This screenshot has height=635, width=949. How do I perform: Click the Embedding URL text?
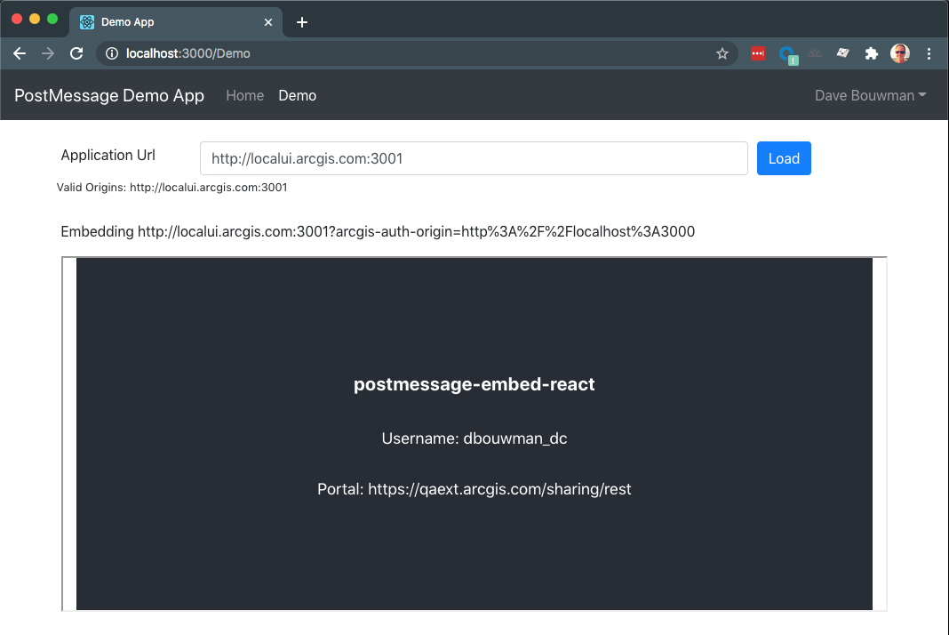[x=378, y=232]
